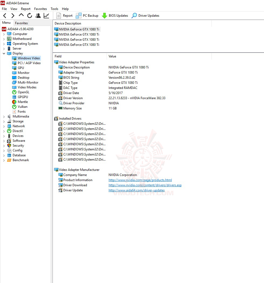The image size is (264, 283).
Task: Go back with the left arrow toolbar icon
Action: [5, 16]
